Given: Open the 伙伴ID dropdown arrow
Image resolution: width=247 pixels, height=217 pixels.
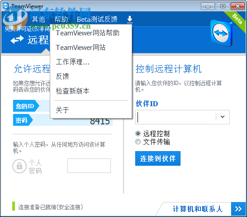Looking at the screenshot, I should click(x=223, y=117).
